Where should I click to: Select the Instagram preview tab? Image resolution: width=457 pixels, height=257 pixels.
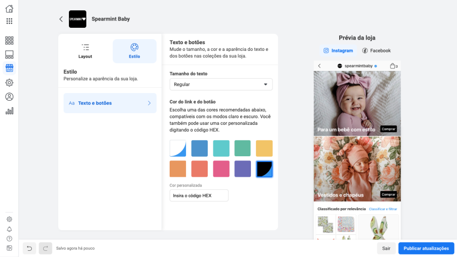(x=338, y=50)
